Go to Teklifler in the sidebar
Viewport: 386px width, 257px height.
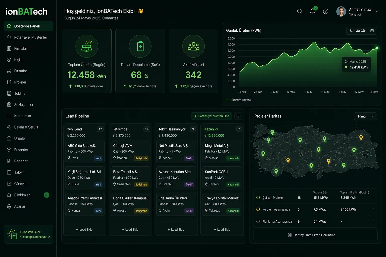coord(29,93)
